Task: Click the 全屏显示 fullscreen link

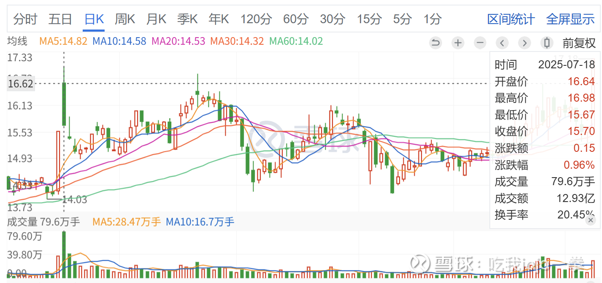Action: 570,19
